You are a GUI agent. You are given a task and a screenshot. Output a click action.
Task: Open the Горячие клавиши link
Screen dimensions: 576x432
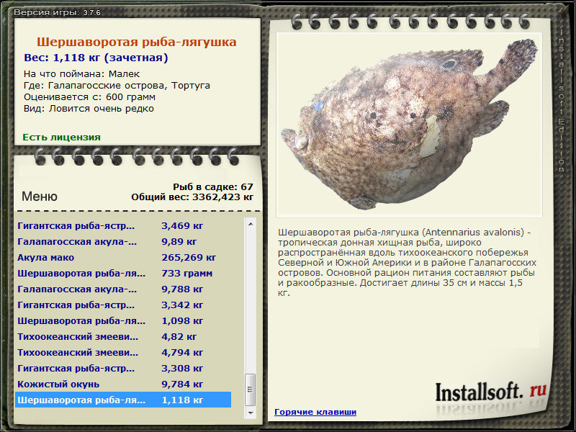[x=315, y=412]
